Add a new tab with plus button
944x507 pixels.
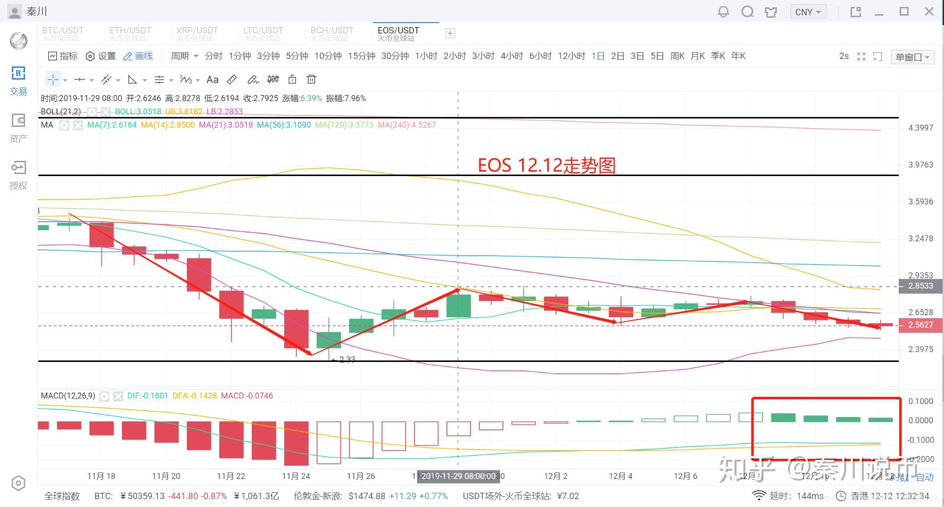pyautogui.click(x=449, y=33)
